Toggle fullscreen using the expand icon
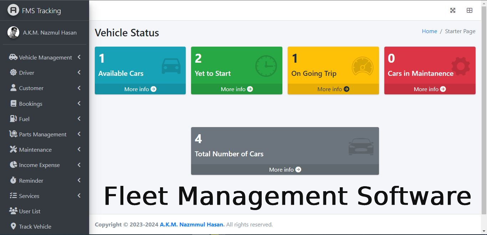Screen dimensions: 487x235 [452, 10]
